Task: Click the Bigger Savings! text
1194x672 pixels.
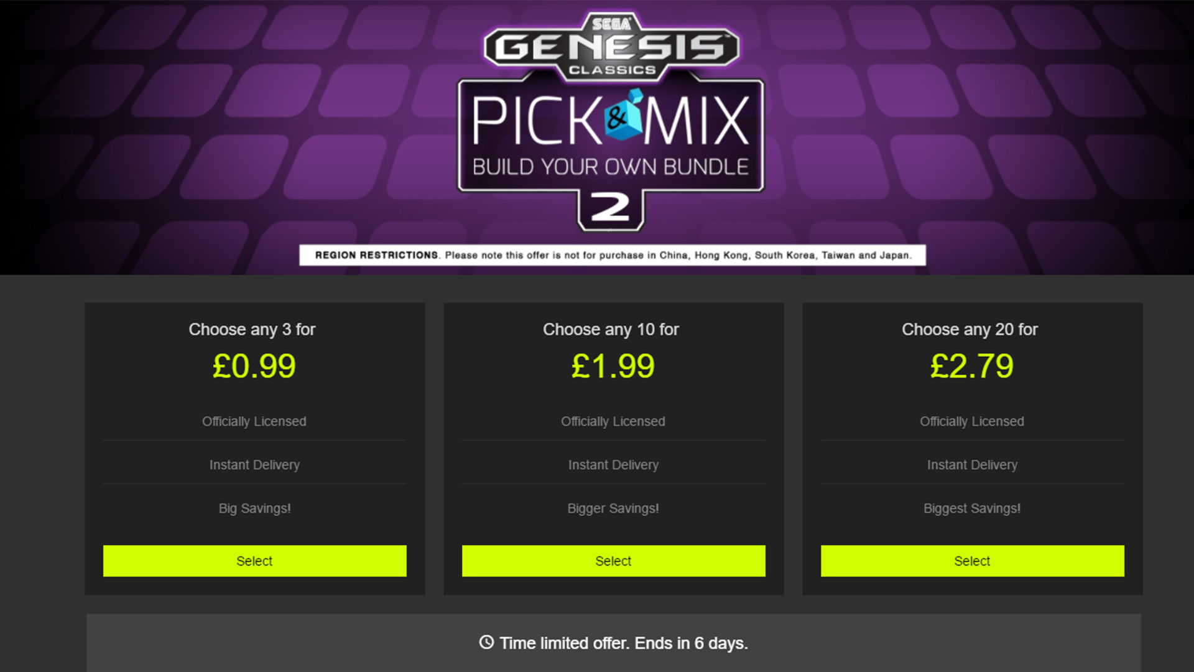Action: pos(613,508)
